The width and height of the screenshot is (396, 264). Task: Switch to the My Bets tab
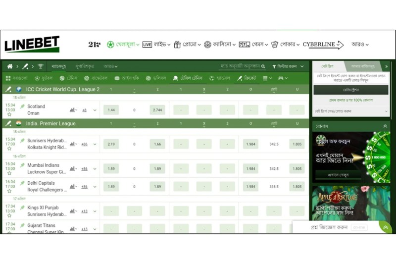(363, 66)
